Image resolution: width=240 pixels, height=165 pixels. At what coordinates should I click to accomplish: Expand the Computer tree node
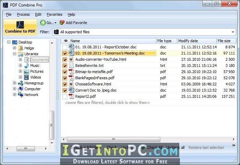coord(14,89)
